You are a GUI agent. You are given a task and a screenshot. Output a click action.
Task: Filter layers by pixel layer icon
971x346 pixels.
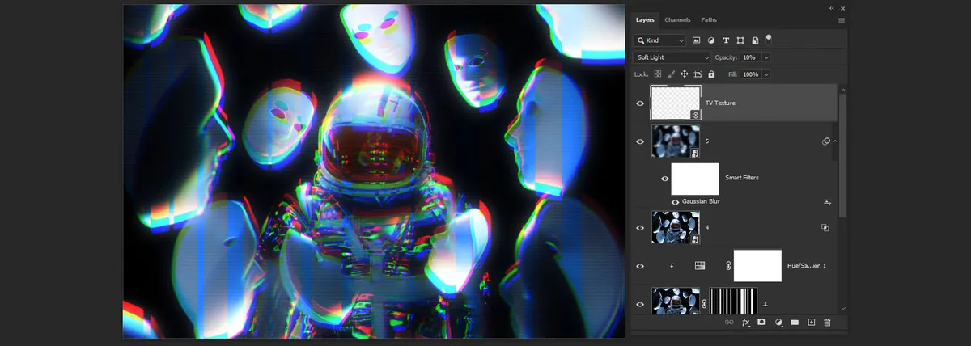pyautogui.click(x=696, y=40)
